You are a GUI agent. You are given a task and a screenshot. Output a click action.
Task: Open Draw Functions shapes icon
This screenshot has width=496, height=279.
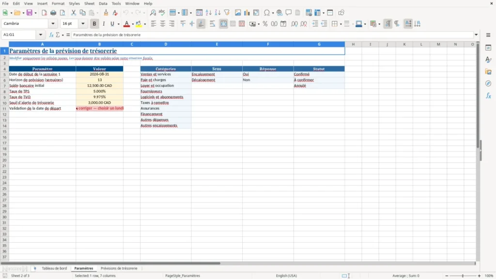[x=341, y=13]
